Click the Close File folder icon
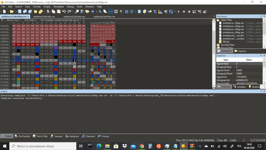Screen dimensions: 266x150 point(35,12)
